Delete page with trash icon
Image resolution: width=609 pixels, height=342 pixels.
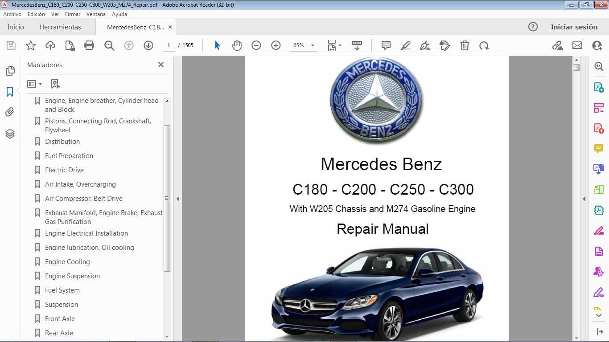(x=465, y=45)
